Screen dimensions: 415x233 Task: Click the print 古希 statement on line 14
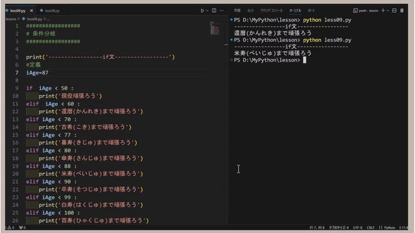tap(85, 127)
